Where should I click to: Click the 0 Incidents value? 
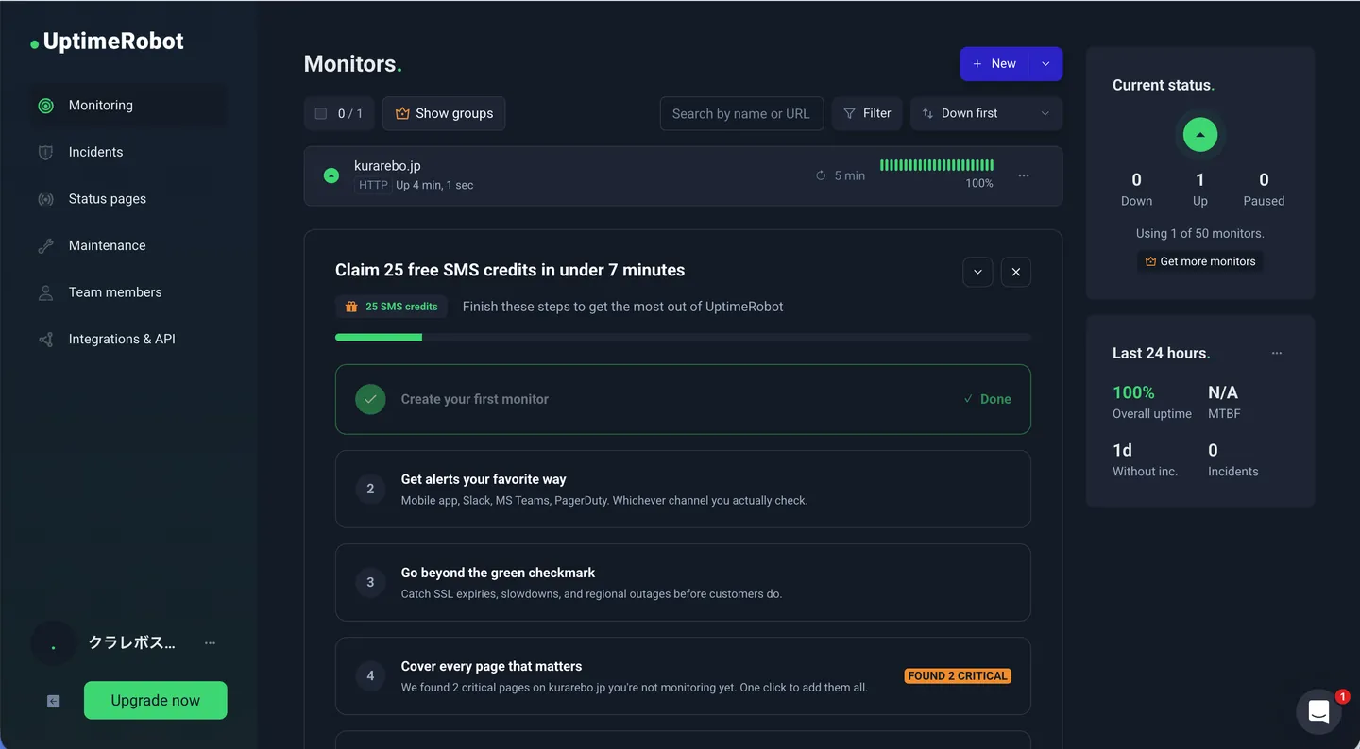click(x=1213, y=450)
